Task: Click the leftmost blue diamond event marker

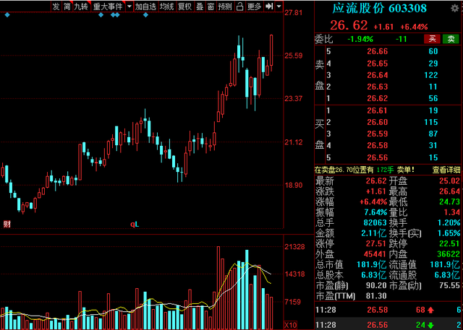Action: click(7, 14)
